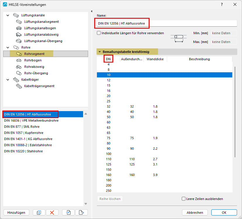Image resolution: width=242 pixels, height=219 pixels.
Task: Select DIN EN 10220 | Stahlrohre entry
Action: click(43, 151)
